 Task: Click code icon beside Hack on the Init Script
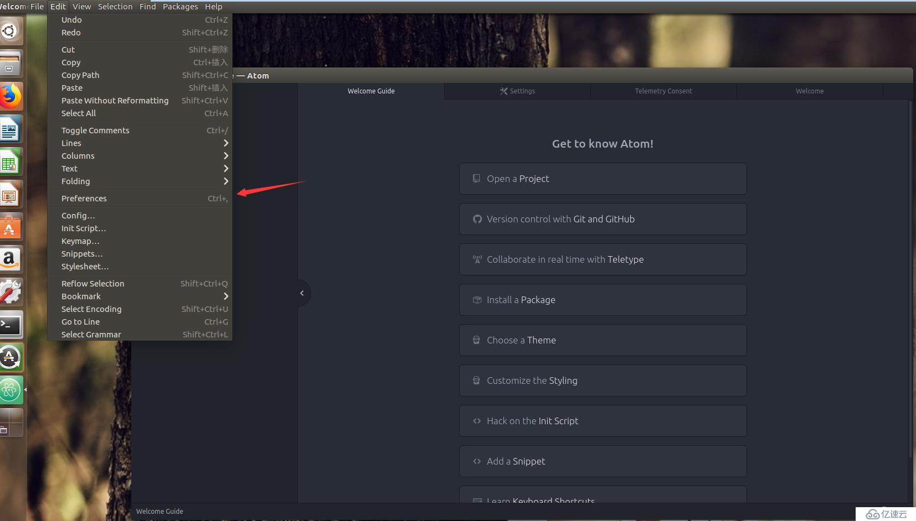[x=477, y=421]
